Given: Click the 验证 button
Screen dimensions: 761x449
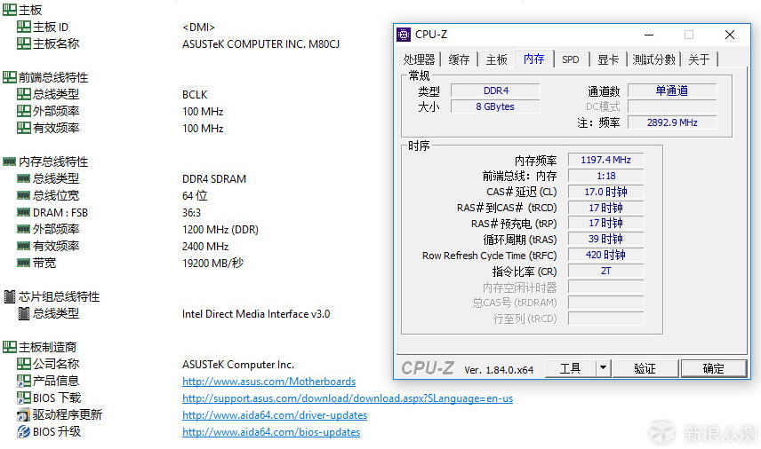Looking at the screenshot, I should pos(645,368).
